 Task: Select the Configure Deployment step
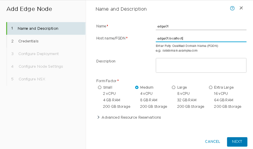pos(38,54)
